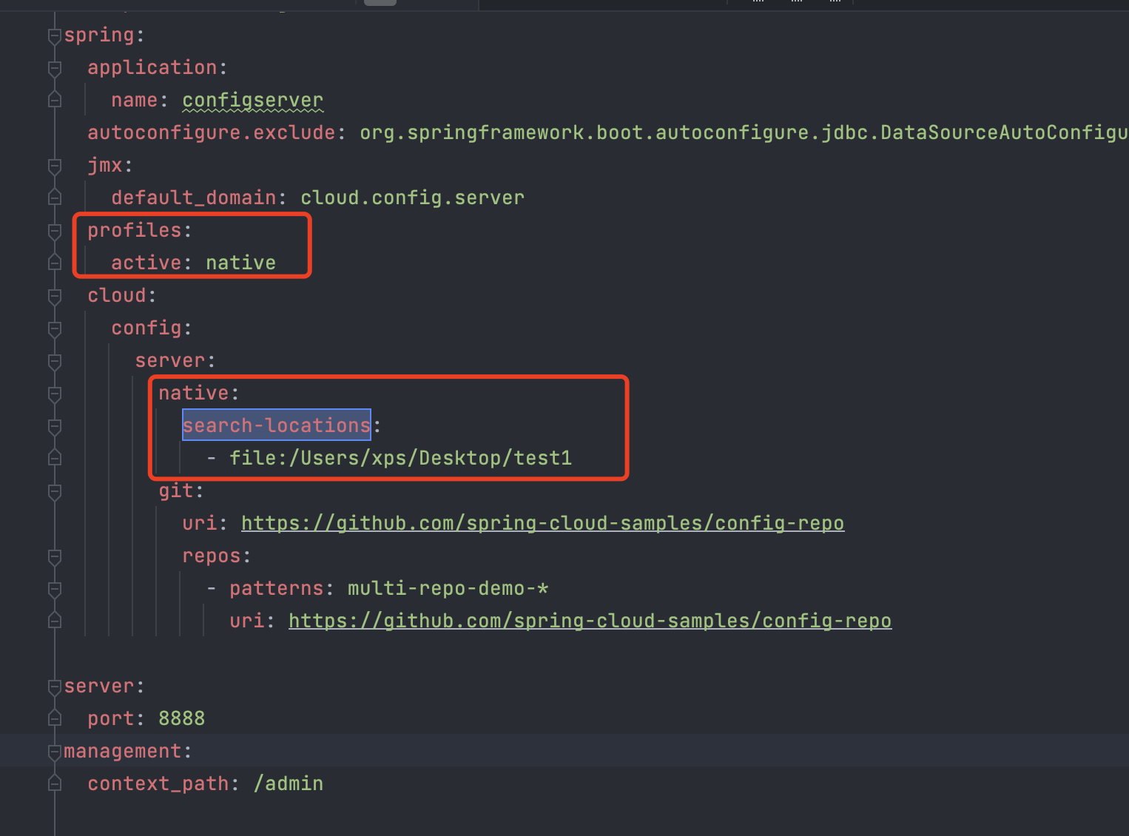Image resolution: width=1129 pixels, height=836 pixels.
Task: Collapse the git block fold marker
Action: 54,491
